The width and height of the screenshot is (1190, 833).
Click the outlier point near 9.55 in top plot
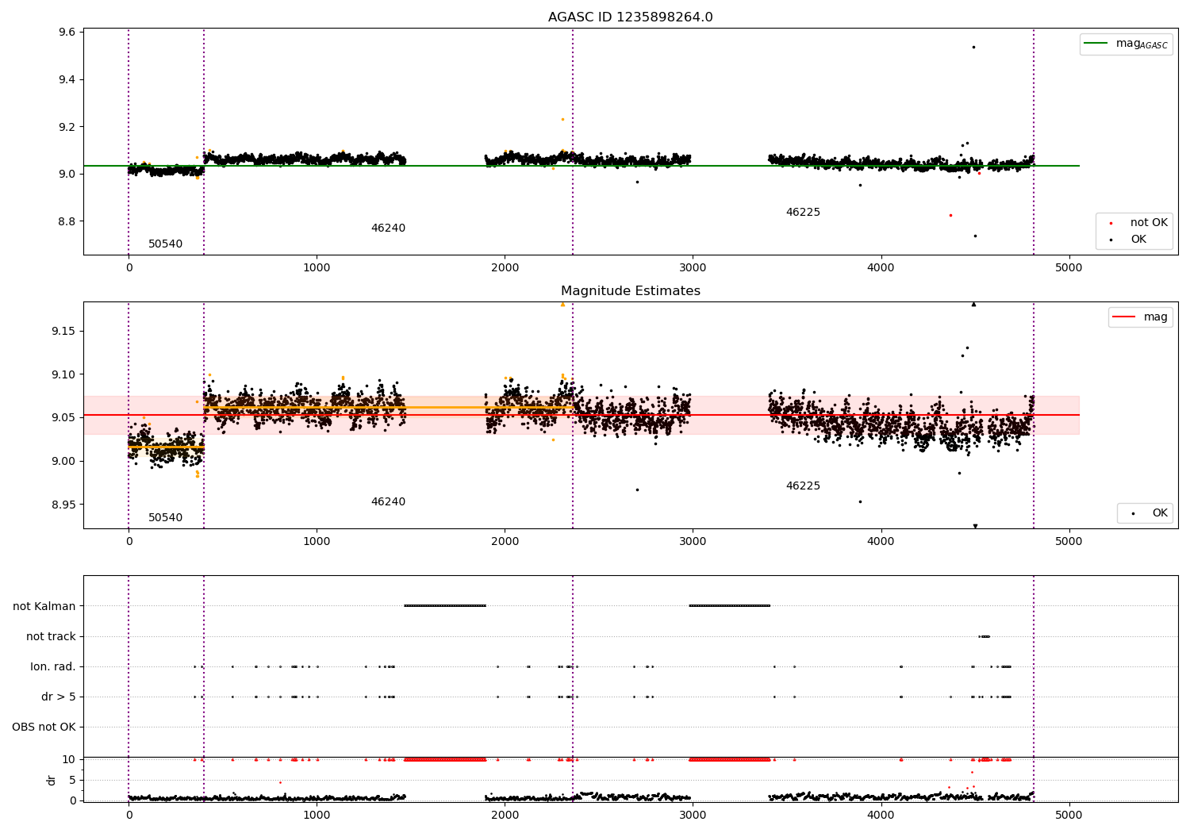[x=973, y=47]
